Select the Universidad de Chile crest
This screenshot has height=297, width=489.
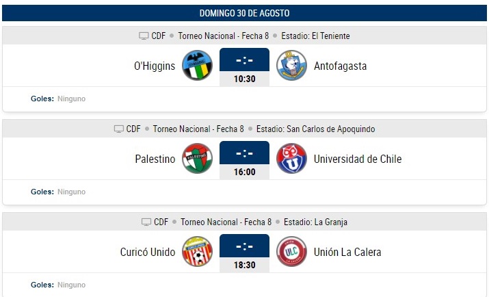[x=291, y=159]
